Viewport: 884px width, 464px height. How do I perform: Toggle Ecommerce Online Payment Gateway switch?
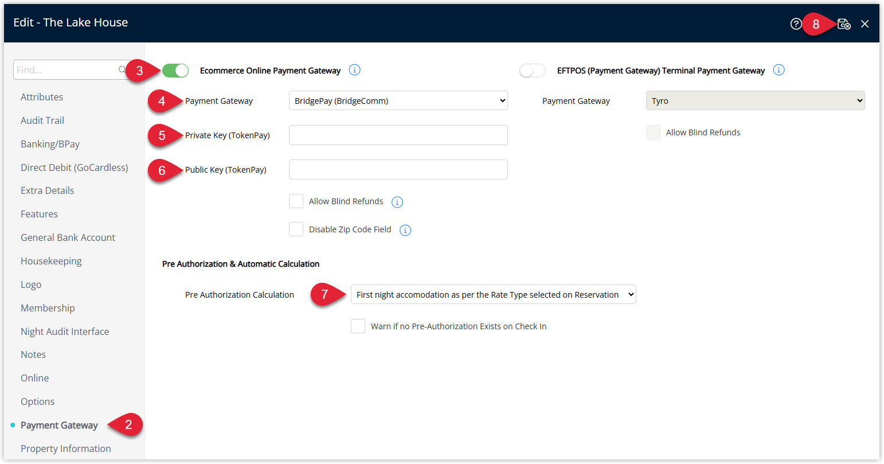tap(175, 71)
